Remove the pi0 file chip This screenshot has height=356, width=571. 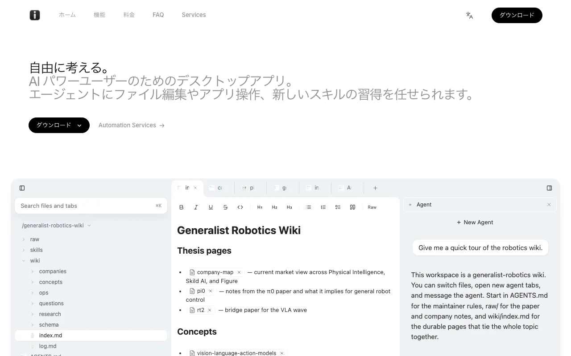point(211,291)
